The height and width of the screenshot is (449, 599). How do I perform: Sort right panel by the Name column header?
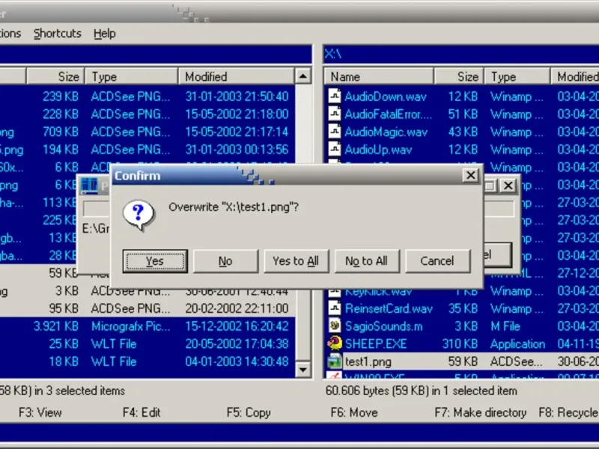point(379,76)
